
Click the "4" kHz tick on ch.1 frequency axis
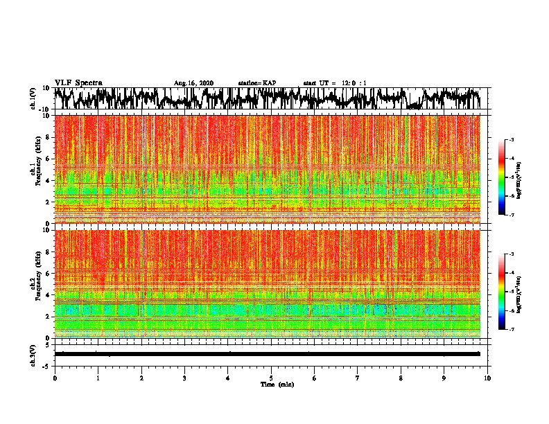(x=48, y=181)
